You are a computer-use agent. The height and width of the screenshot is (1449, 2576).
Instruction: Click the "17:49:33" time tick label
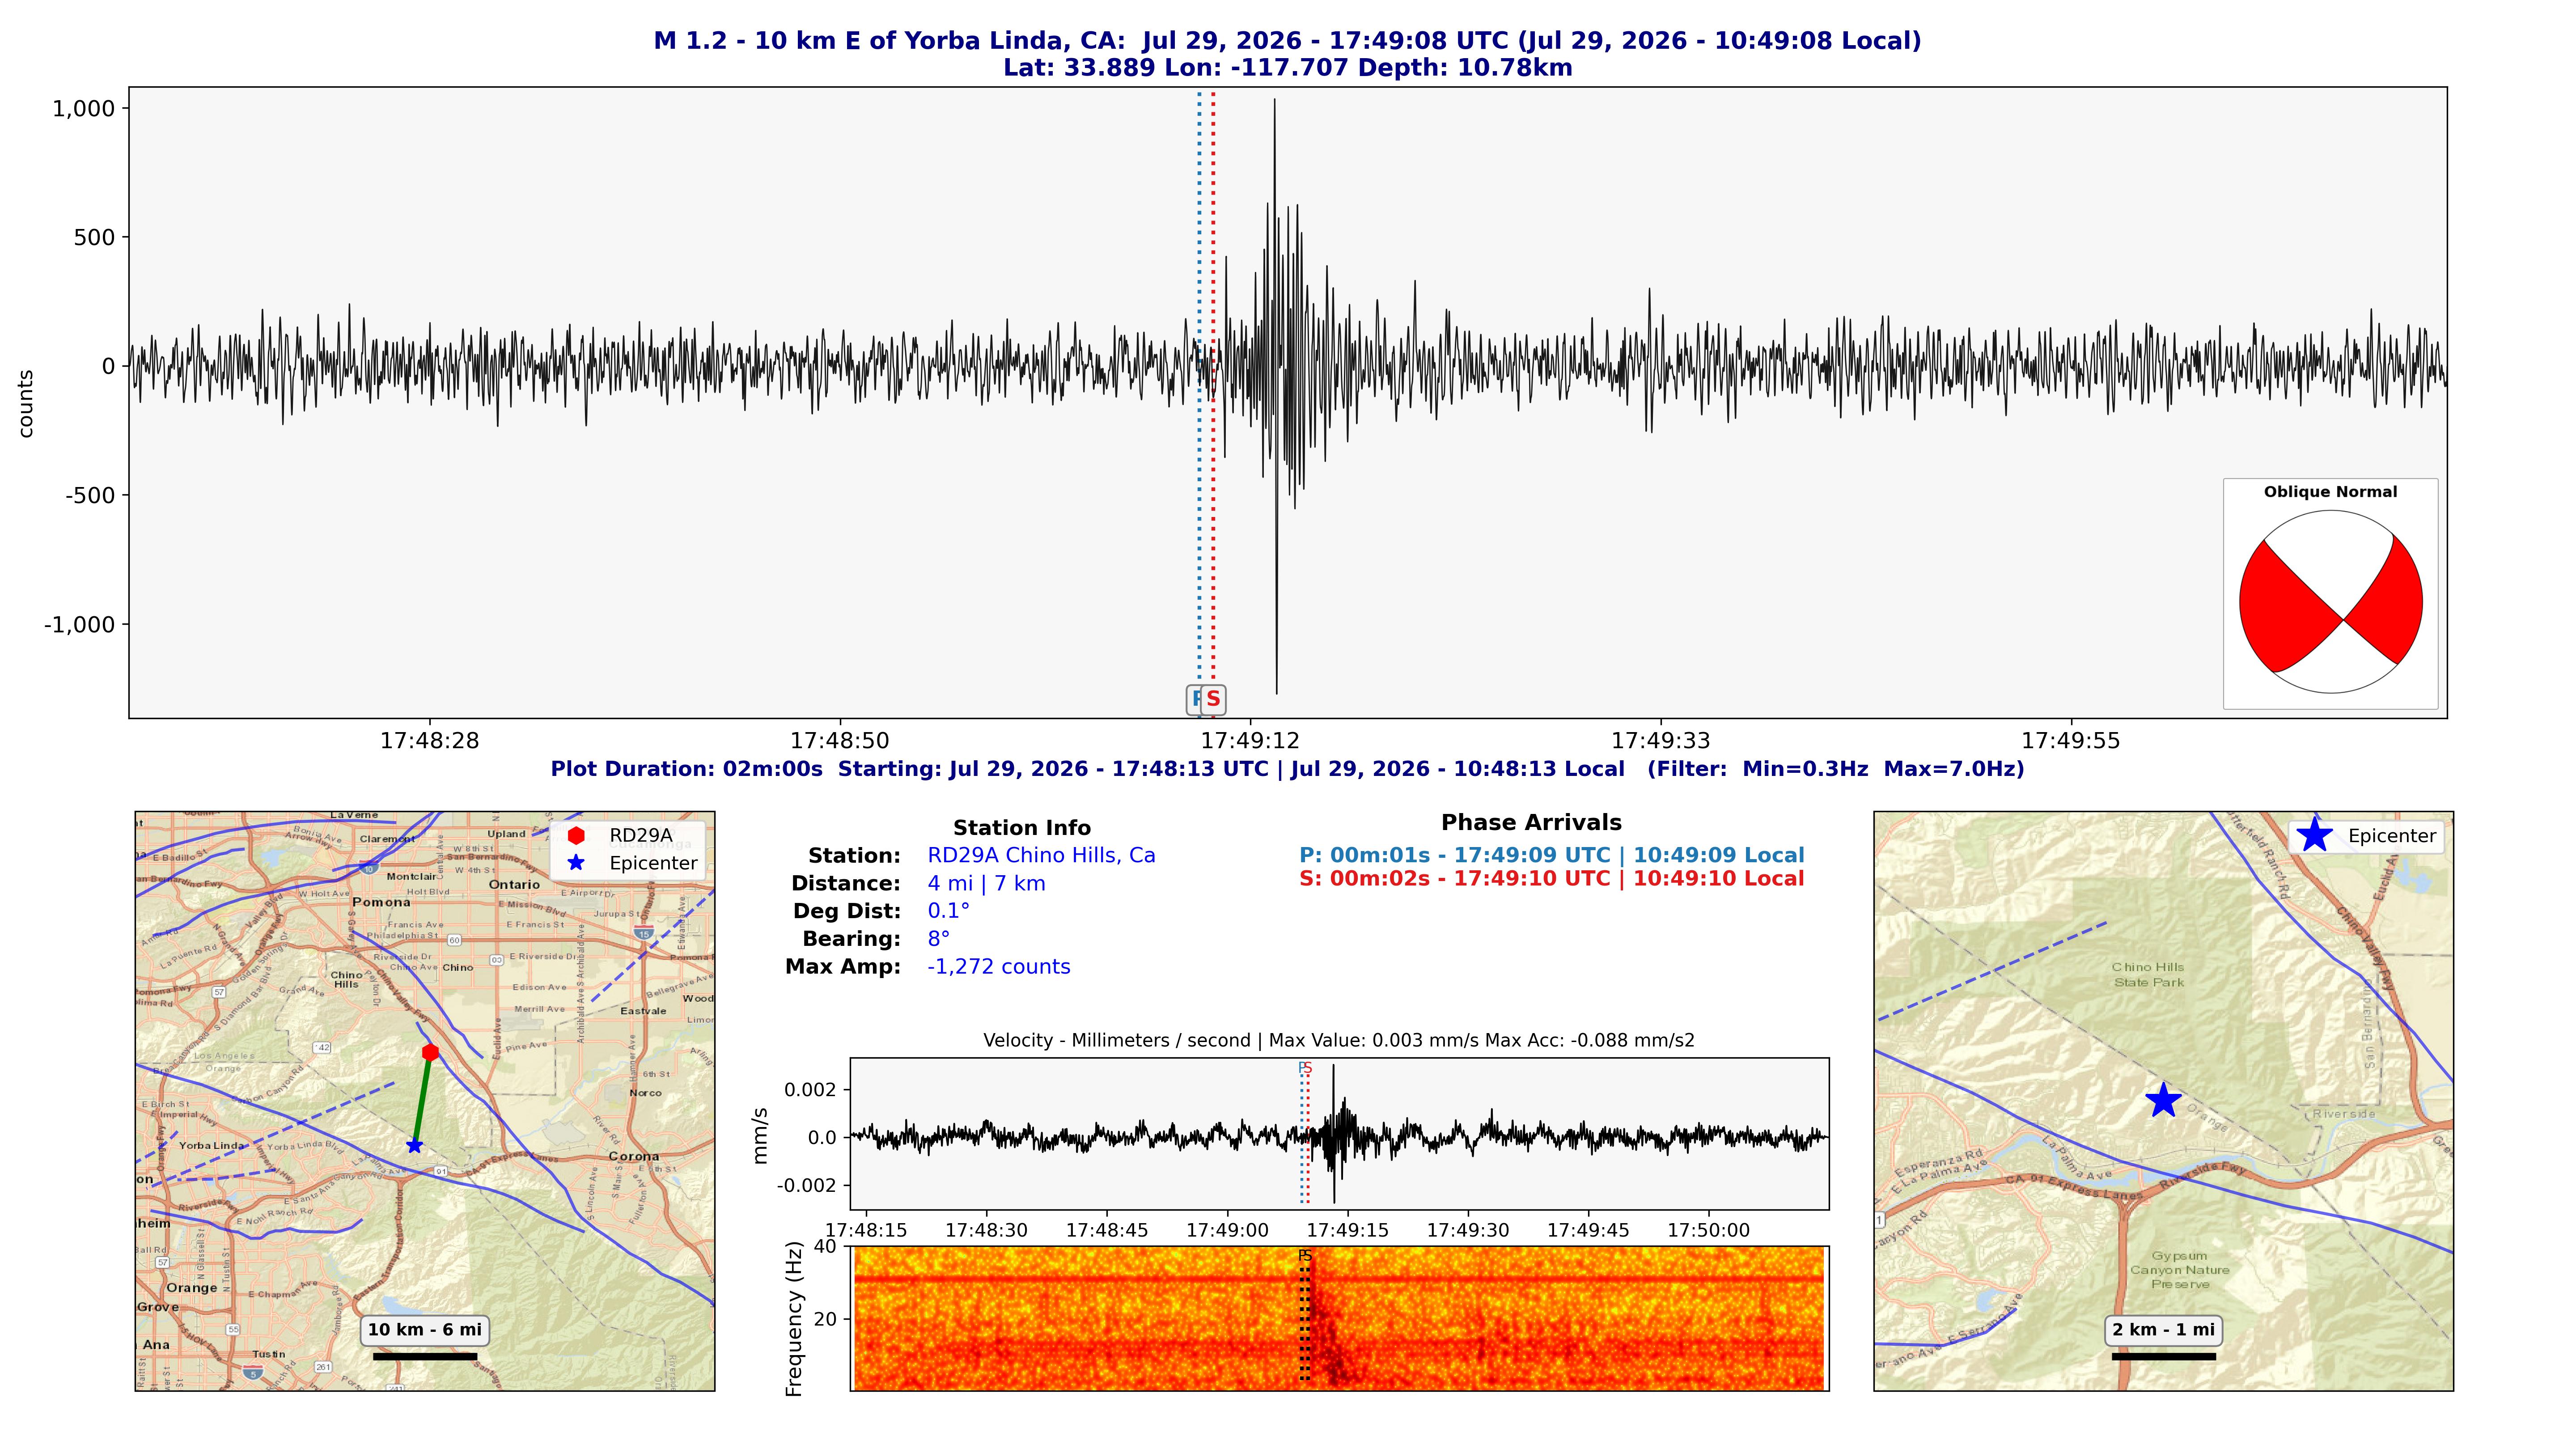[x=1661, y=741]
